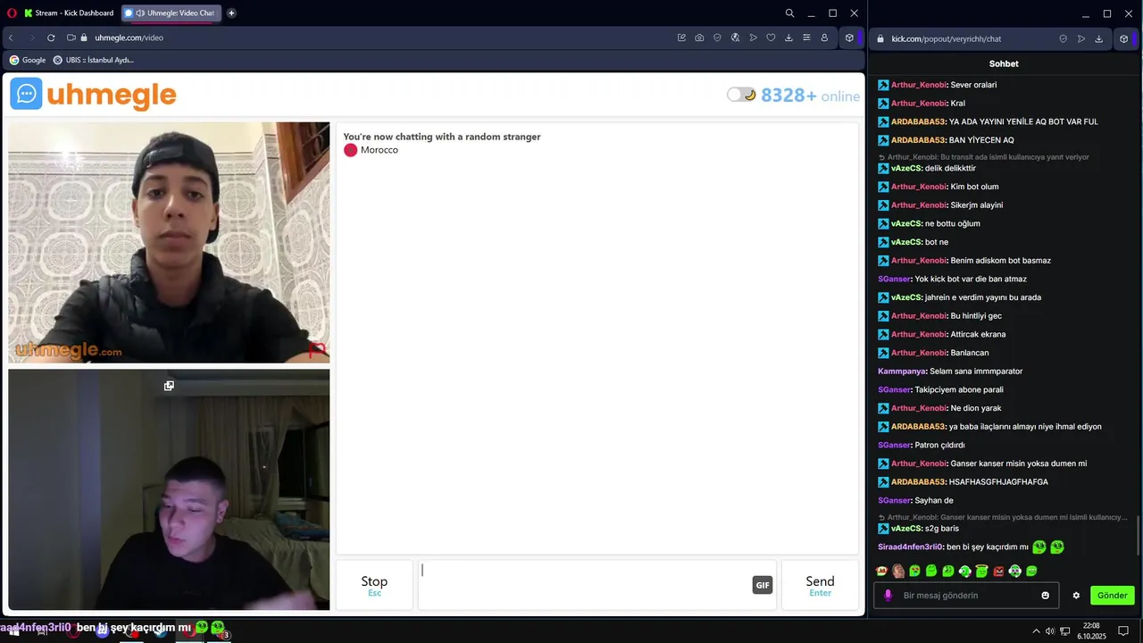
Task: Open the taskbar volume icon
Action: tap(1050, 631)
